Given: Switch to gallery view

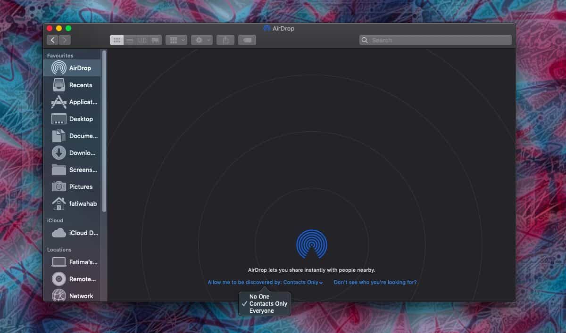Looking at the screenshot, I should [155, 40].
